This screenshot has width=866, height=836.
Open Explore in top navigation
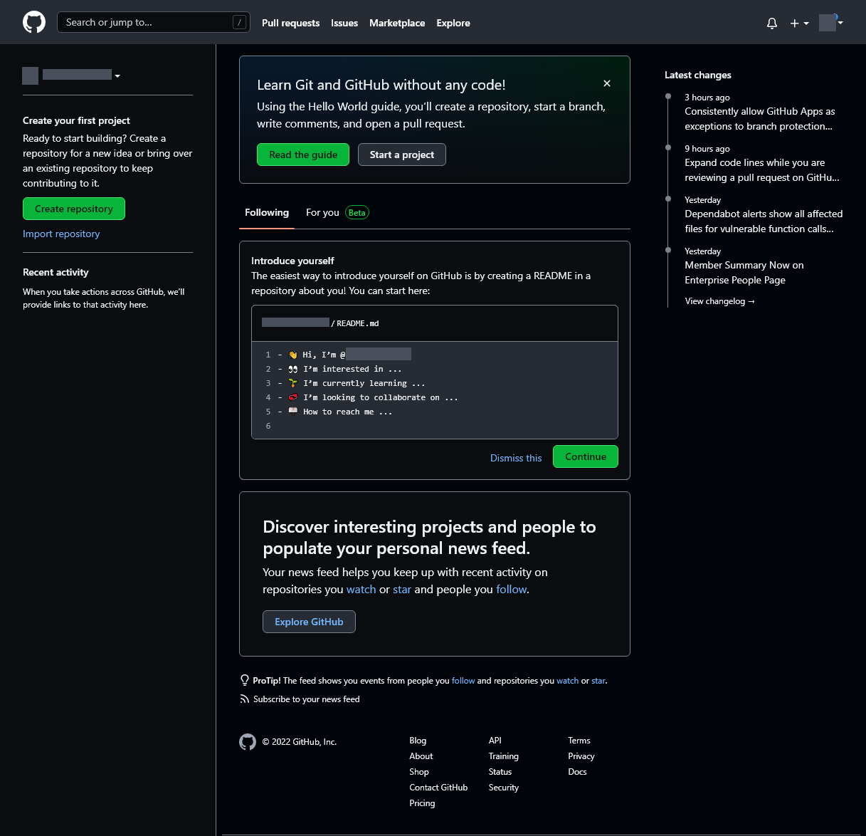[453, 23]
